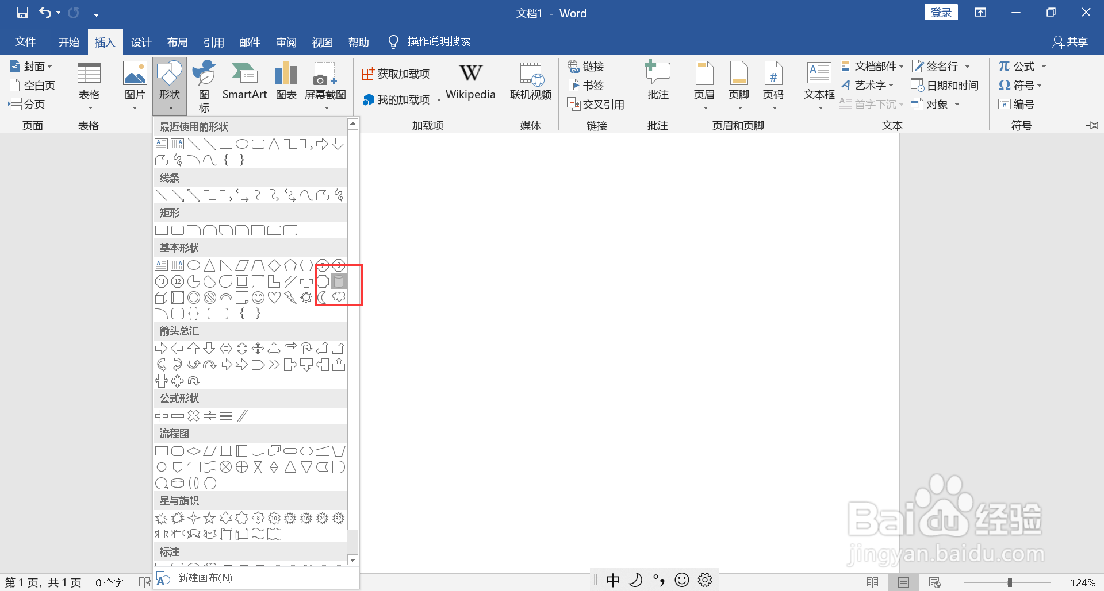Switch to Read Mode view

[872, 582]
